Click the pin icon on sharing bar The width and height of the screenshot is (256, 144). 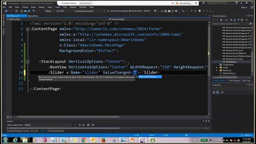point(196,3)
